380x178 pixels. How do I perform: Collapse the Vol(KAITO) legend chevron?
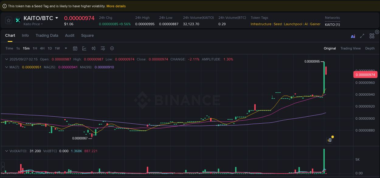coord(6,151)
